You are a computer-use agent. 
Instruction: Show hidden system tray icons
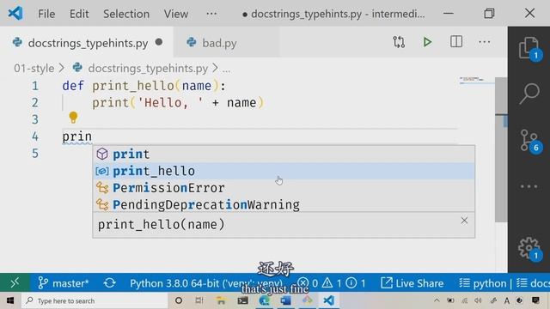(x=437, y=300)
